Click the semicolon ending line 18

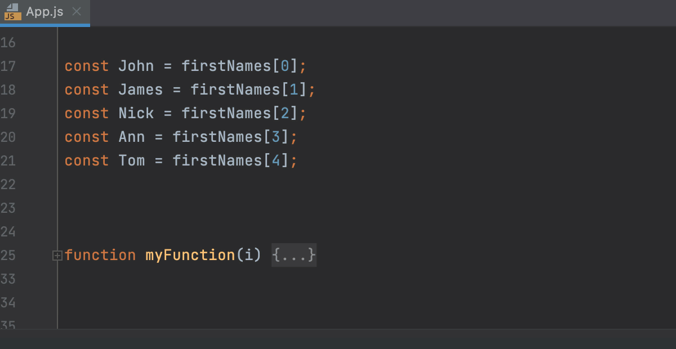pos(312,90)
